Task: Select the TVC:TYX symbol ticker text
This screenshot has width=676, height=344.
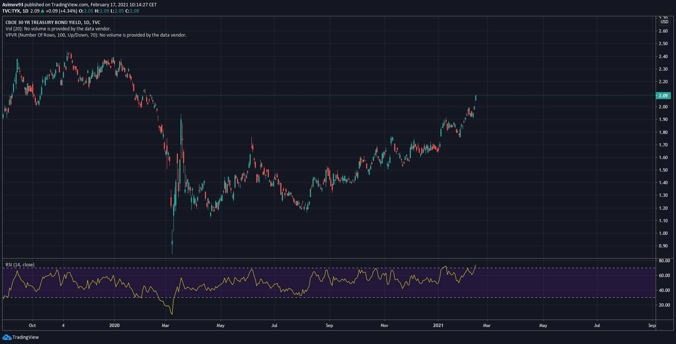Action: [11, 11]
